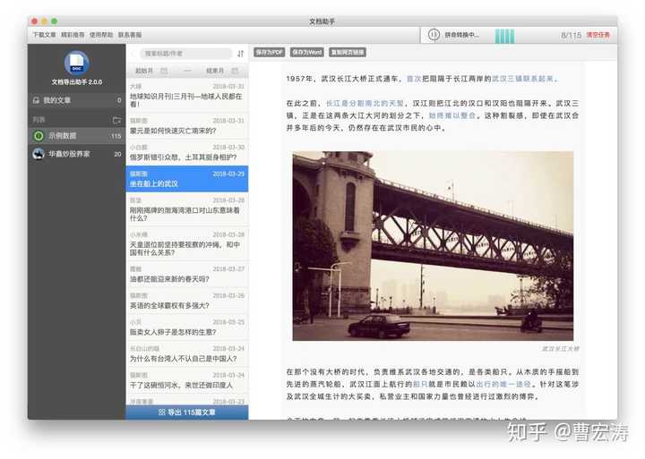Click 保存为Word button
Image resolution: width=645 pixels, height=459 pixels.
(307, 52)
